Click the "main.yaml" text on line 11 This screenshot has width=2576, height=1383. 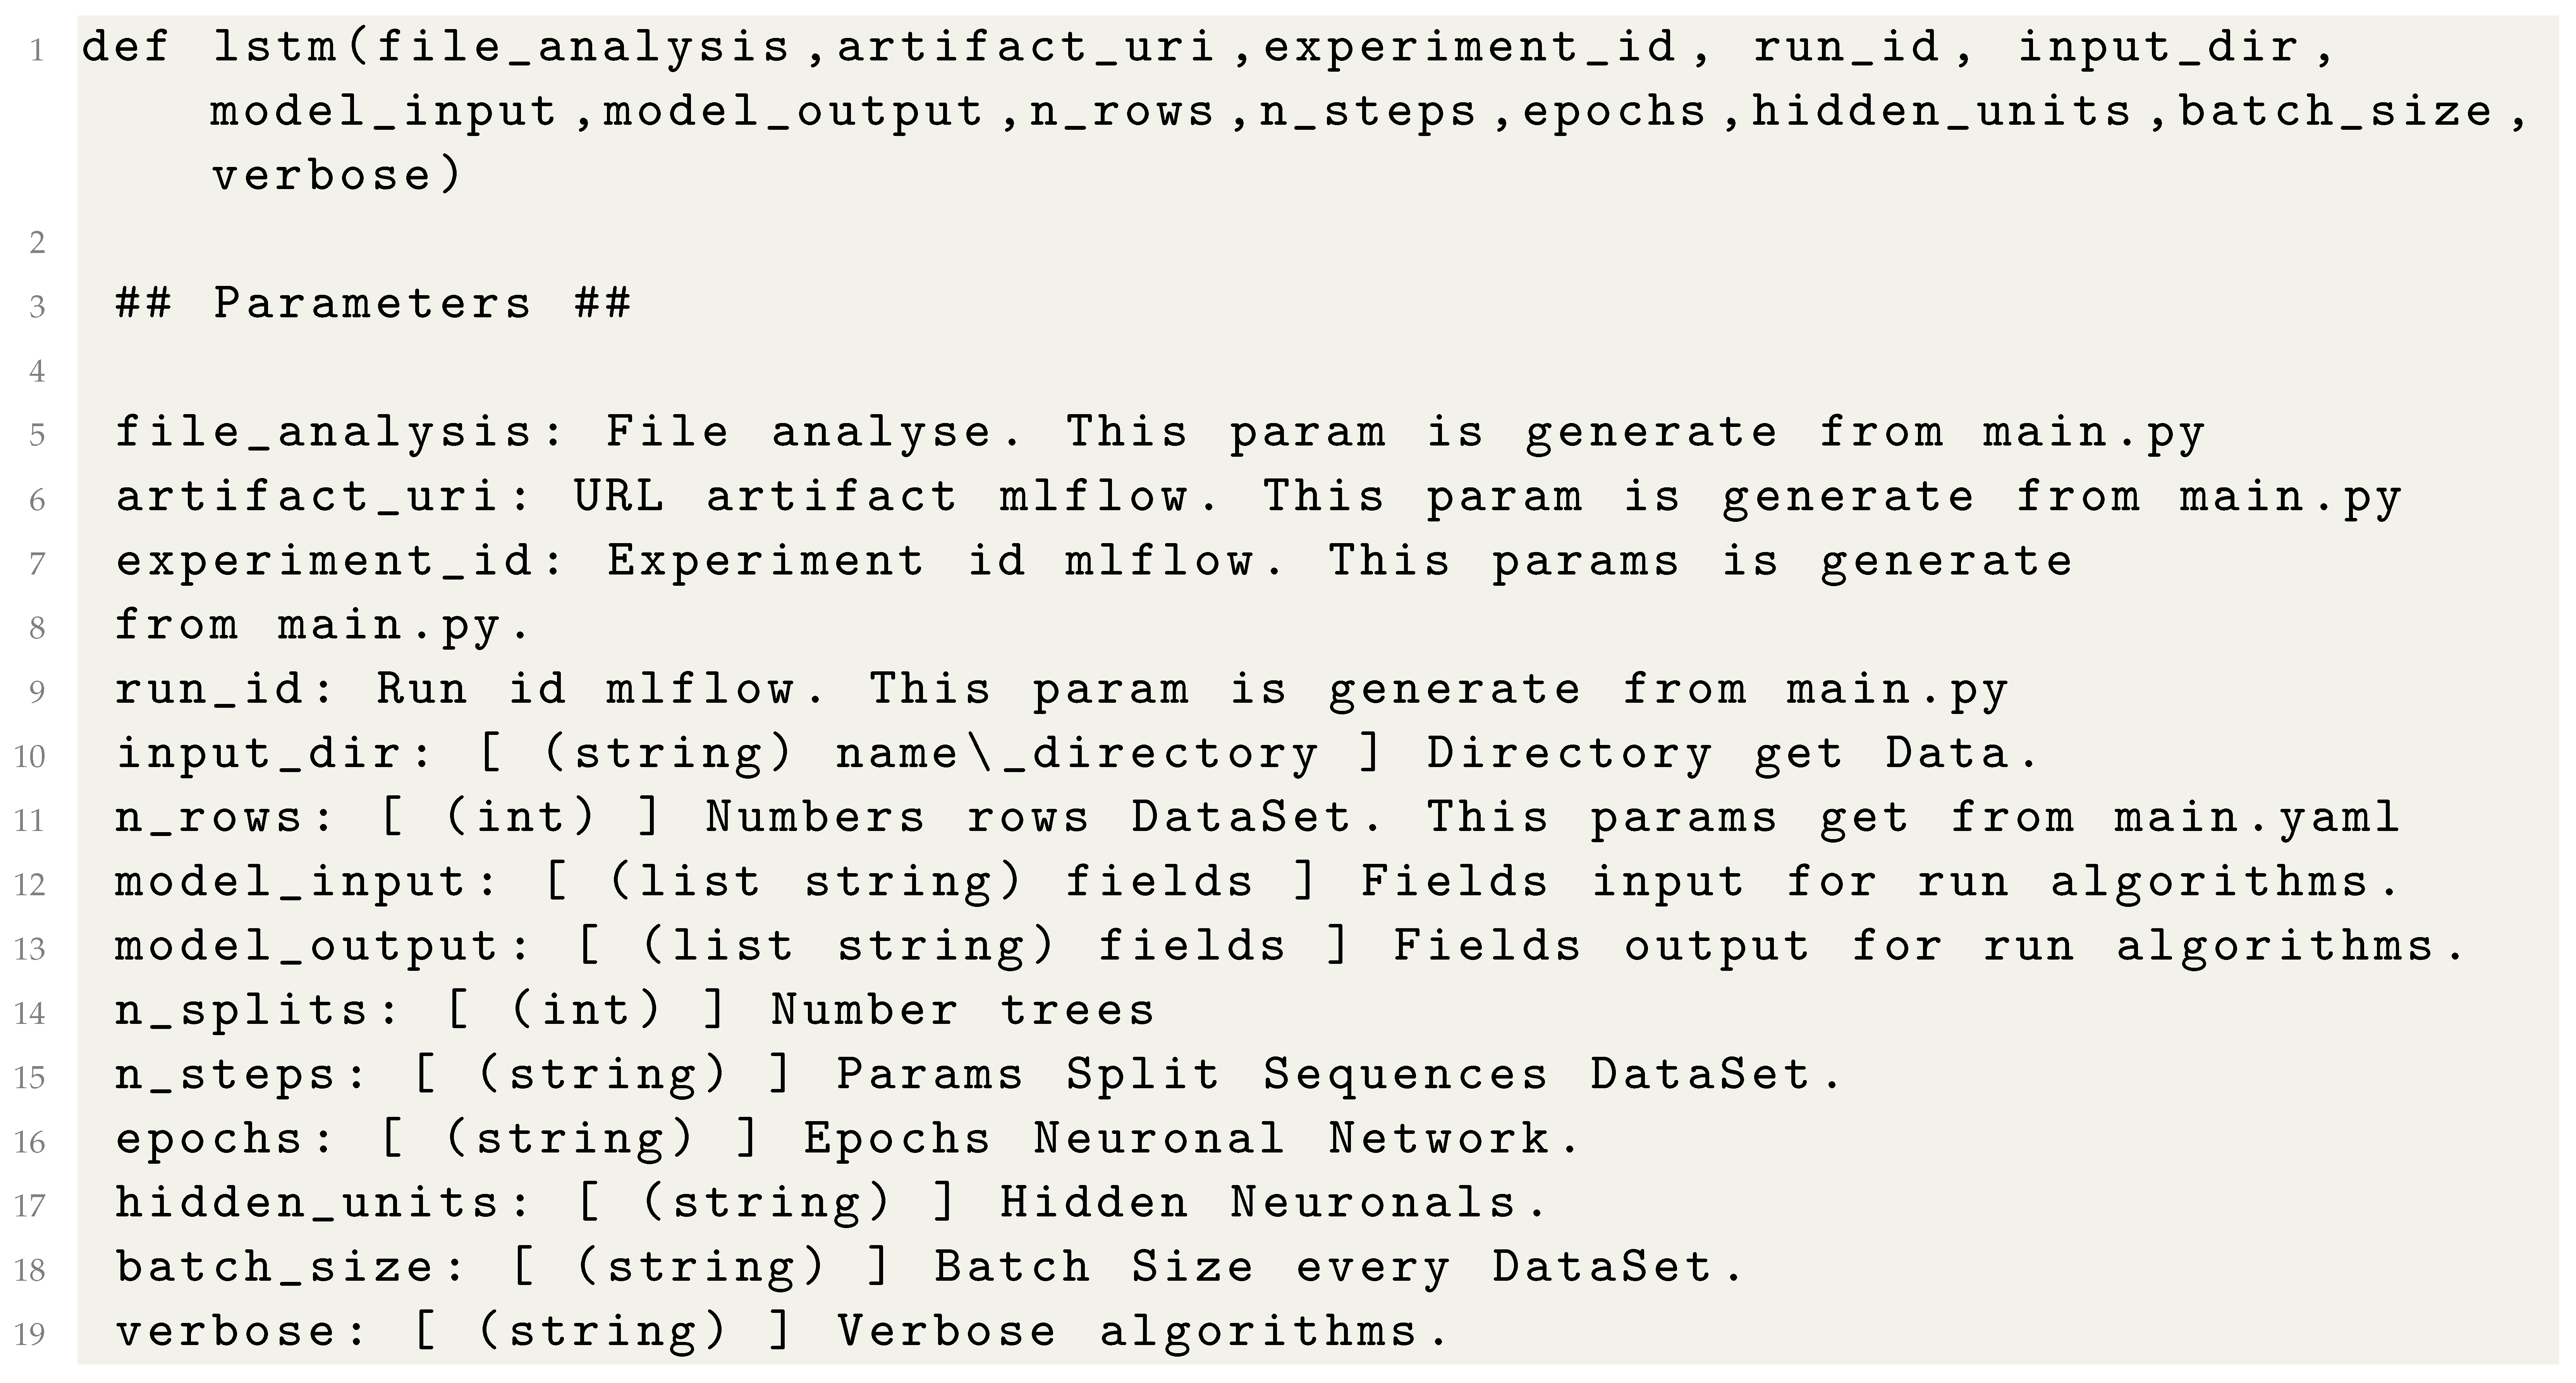pyautogui.click(x=2257, y=818)
